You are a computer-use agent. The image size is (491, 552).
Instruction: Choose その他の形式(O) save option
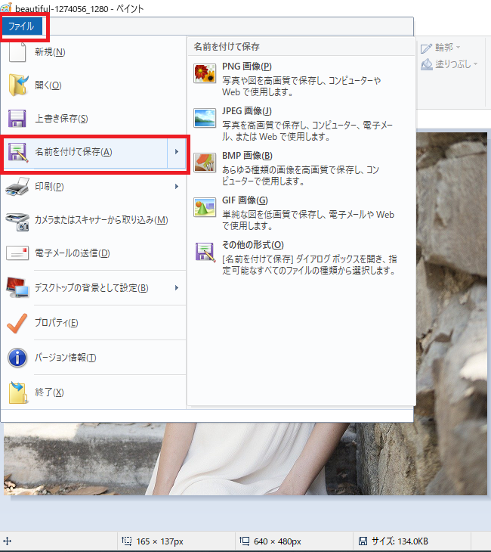pyautogui.click(x=301, y=258)
